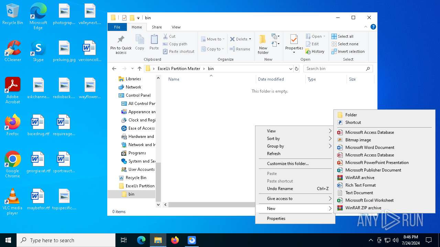The width and height of the screenshot is (440, 247).
Task: Open the Copy to dropdown
Action: pyautogui.click(x=213, y=49)
